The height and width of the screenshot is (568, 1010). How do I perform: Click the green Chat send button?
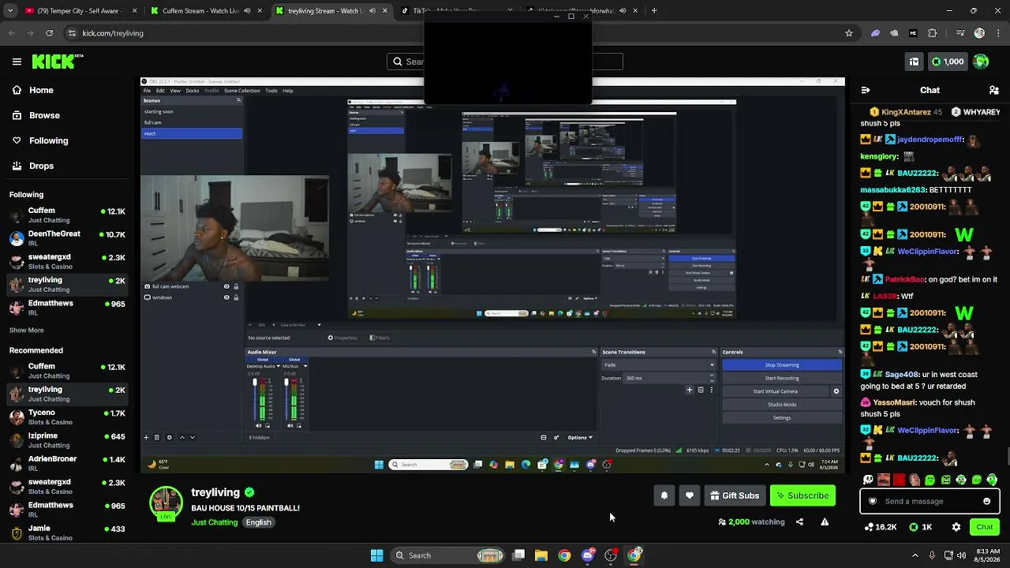coord(985,527)
